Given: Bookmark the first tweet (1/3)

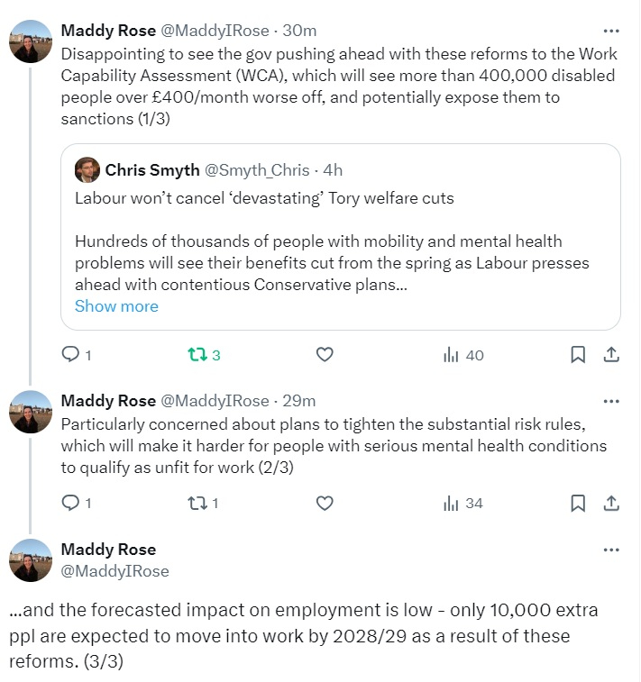Looking at the screenshot, I should [x=578, y=355].
